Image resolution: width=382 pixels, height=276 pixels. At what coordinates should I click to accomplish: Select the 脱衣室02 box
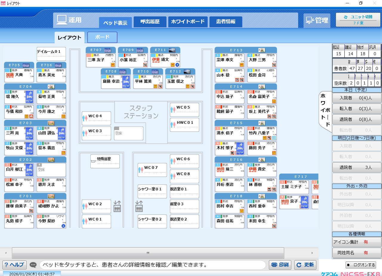(x=184, y=221)
